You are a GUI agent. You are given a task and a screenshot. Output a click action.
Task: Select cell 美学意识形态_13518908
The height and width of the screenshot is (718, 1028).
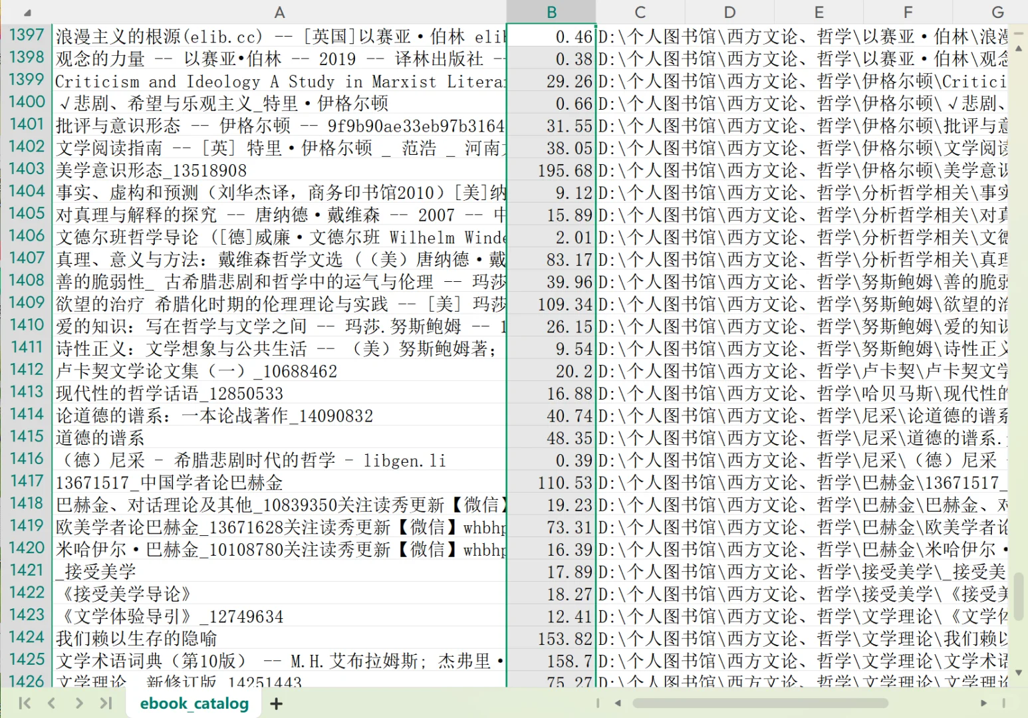coord(279,170)
